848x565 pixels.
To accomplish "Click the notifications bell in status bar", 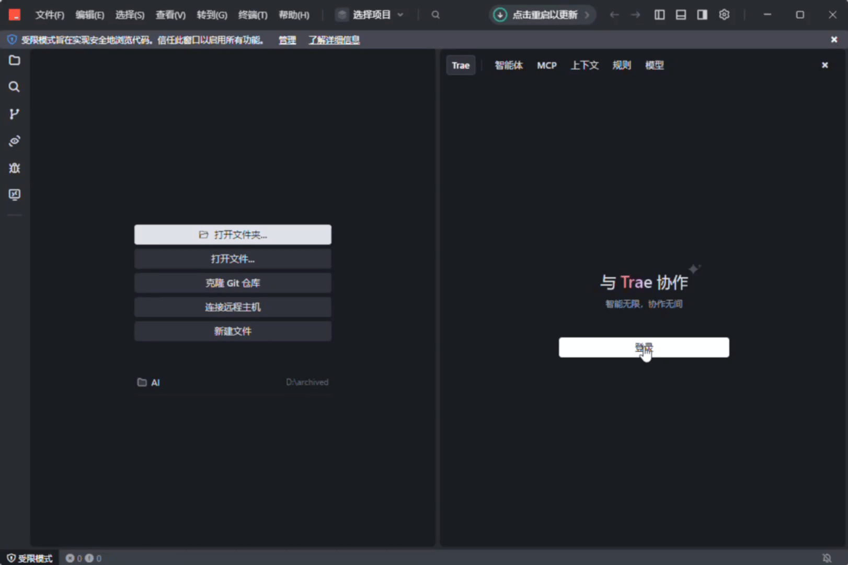I will [827, 558].
